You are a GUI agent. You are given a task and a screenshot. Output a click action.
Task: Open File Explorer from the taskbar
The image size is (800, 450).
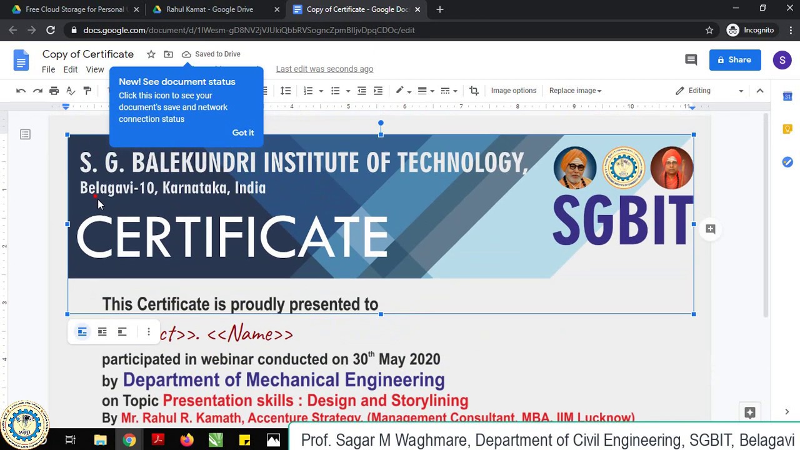(x=100, y=440)
